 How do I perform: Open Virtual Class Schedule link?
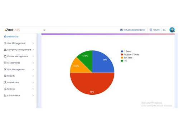tap(134, 30)
